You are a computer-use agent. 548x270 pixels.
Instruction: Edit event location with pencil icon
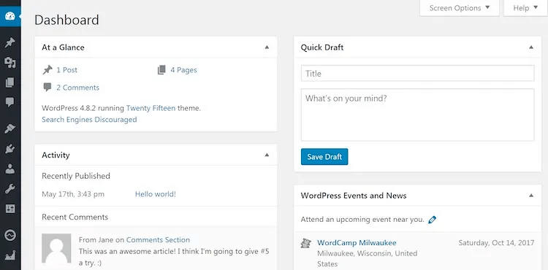pos(433,220)
